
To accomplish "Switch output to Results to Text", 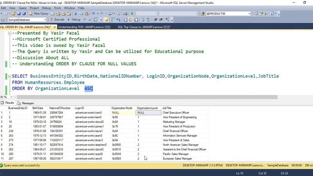I will click(125, 20).
